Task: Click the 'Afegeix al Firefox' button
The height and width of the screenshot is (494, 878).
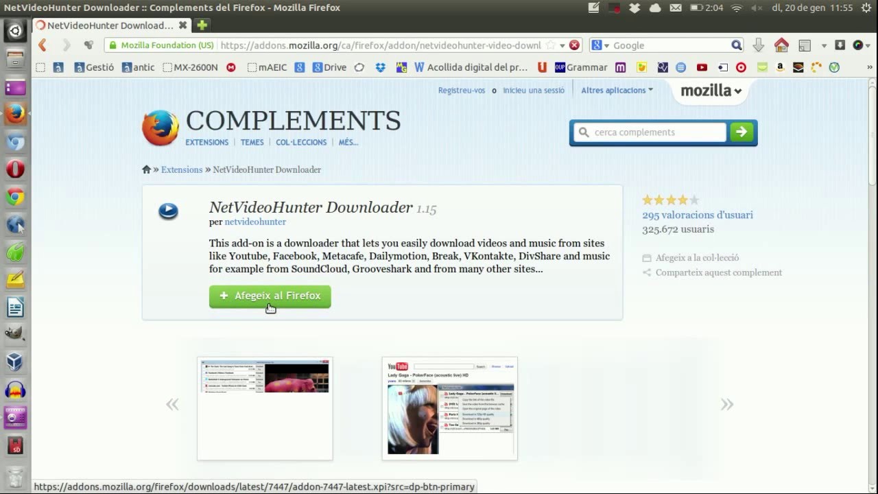Action: point(270,296)
